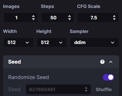
Task: Click the Steps field showing 50
Action: 58,18
